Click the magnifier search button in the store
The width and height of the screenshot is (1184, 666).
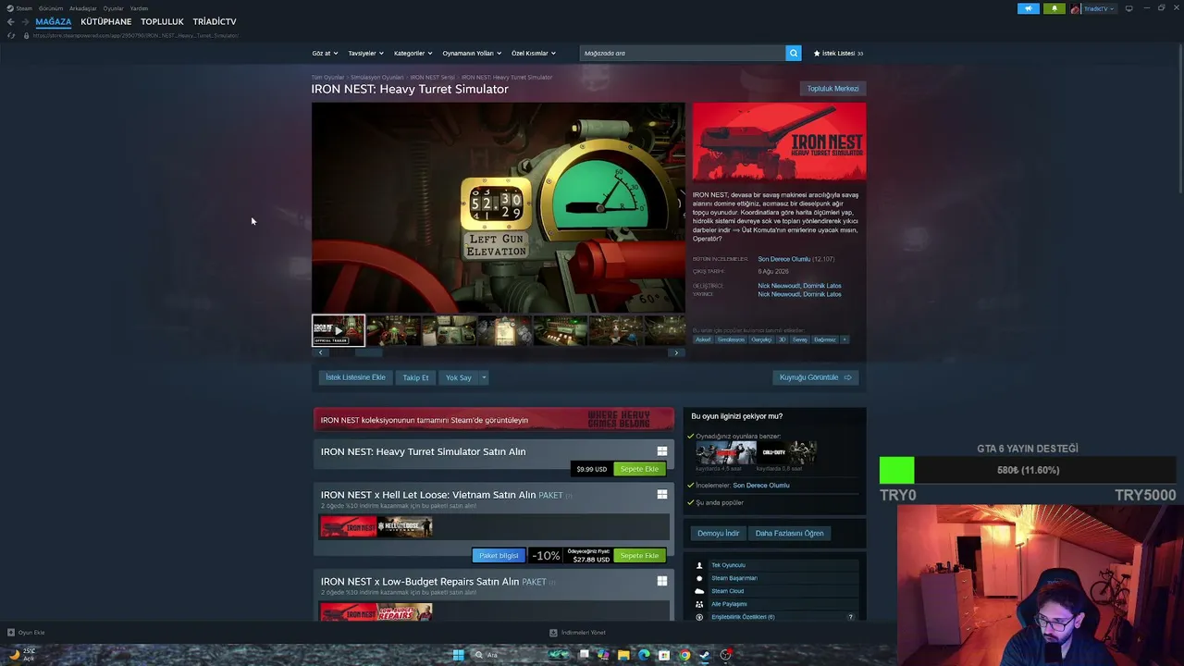[x=793, y=53]
